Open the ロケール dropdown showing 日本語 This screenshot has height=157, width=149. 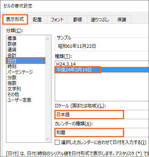[x=102, y=114]
